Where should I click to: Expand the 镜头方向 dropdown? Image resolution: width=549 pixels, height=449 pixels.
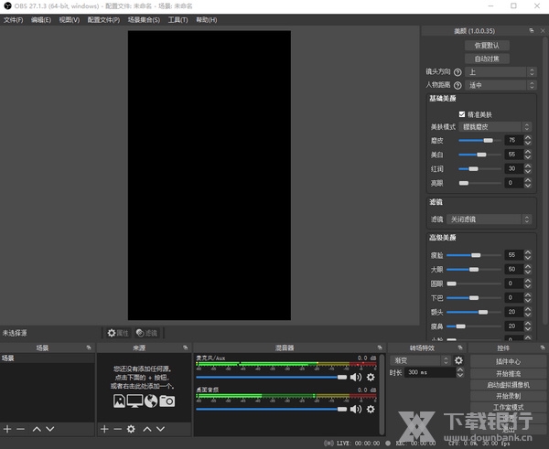(501, 71)
